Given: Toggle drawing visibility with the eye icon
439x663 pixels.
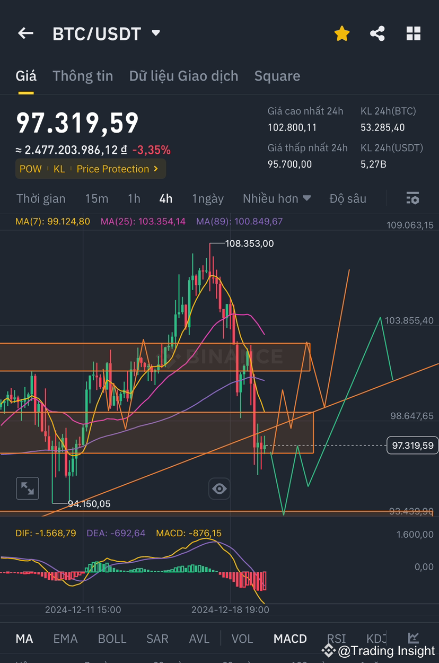Looking at the screenshot, I should [219, 488].
